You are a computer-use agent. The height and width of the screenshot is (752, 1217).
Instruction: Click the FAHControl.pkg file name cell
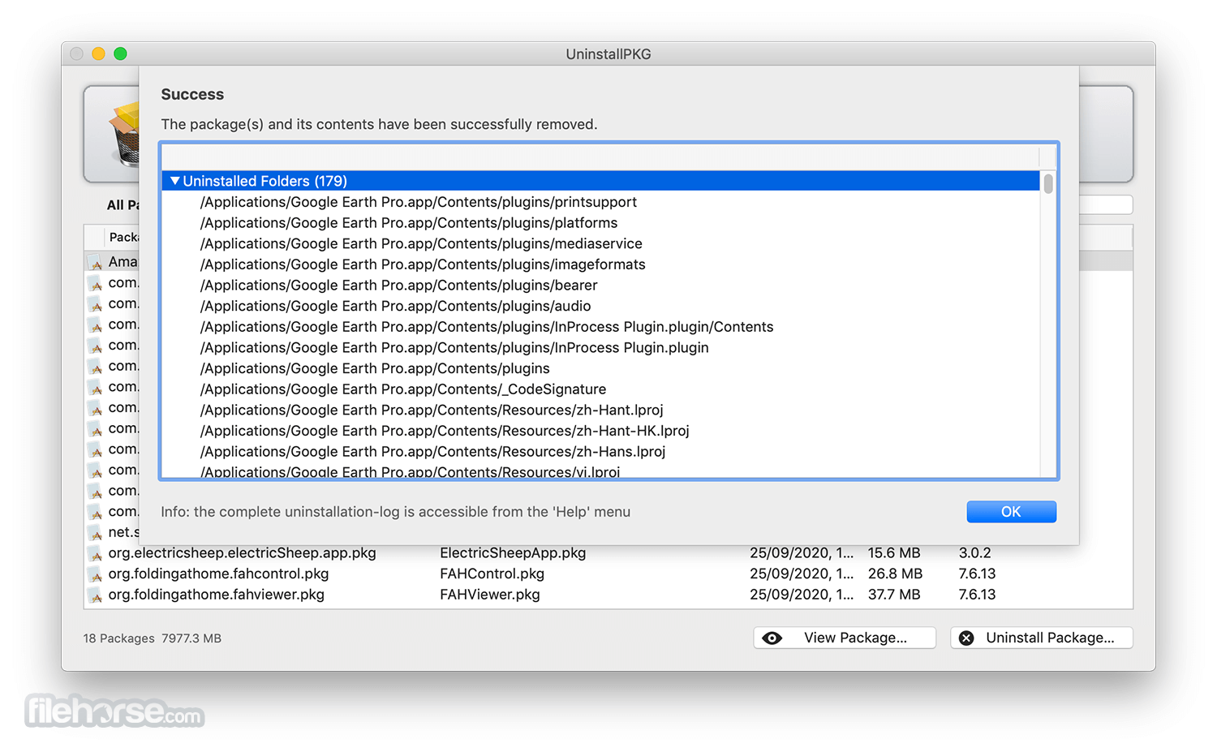(x=492, y=574)
